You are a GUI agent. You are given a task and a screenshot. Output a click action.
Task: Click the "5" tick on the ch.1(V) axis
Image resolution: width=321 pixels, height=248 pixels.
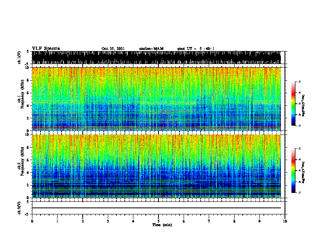coord(28,51)
